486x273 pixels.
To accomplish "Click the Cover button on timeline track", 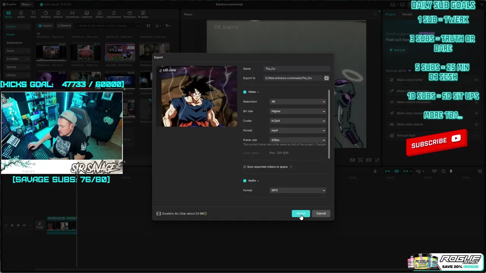I will tap(39, 225).
